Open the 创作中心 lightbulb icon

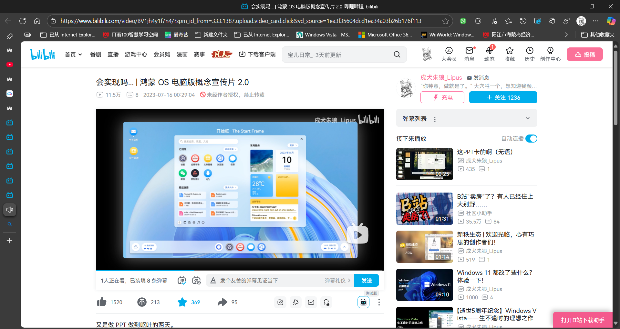coord(550,54)
